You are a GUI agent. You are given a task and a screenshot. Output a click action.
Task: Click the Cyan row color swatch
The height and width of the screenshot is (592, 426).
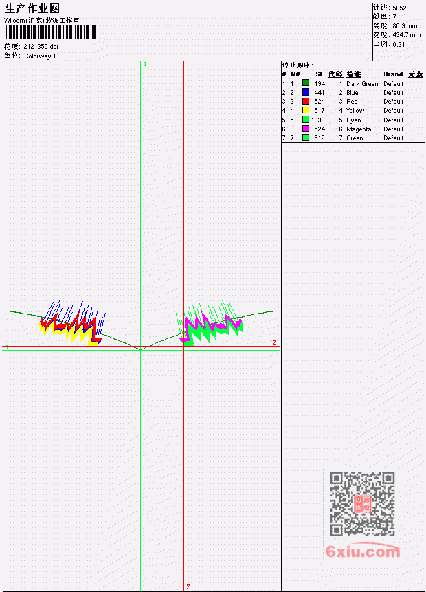(306, 120)
